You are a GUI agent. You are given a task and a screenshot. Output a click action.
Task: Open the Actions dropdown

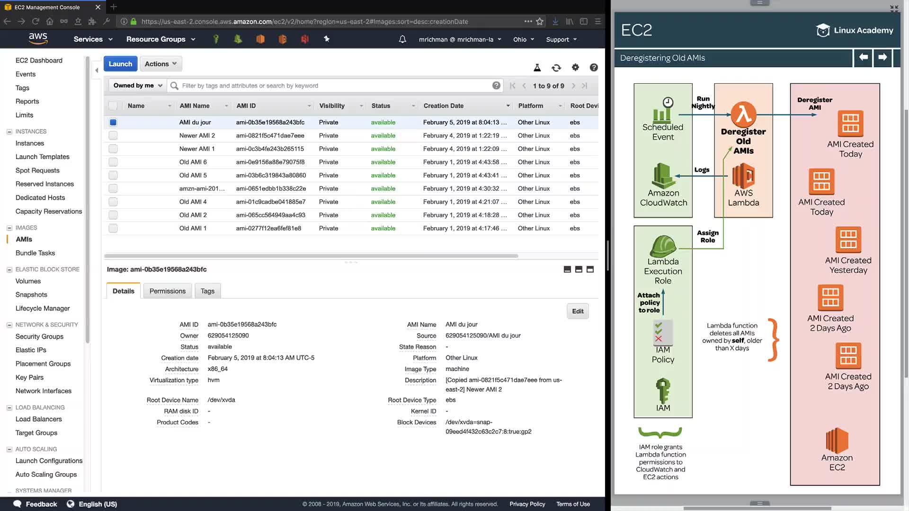click(160, 64)
